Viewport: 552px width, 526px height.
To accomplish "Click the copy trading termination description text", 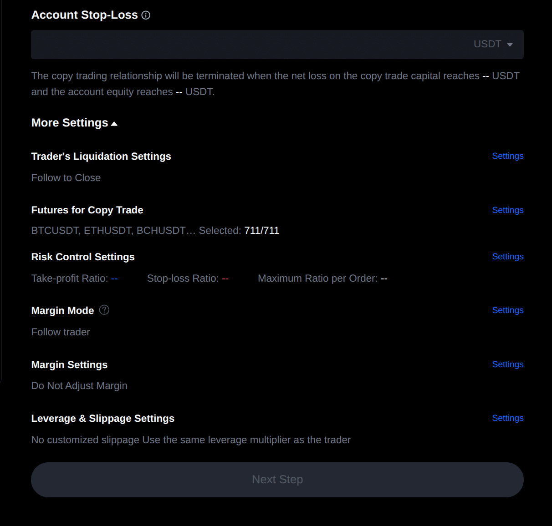I will coord(276,84).
